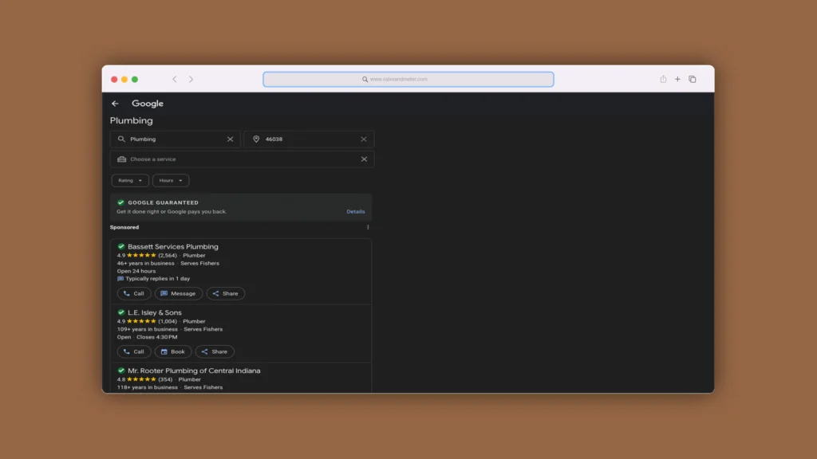817x459 pixels.
Task: Click '118+ years in business' text
Action: click(148, 388)
